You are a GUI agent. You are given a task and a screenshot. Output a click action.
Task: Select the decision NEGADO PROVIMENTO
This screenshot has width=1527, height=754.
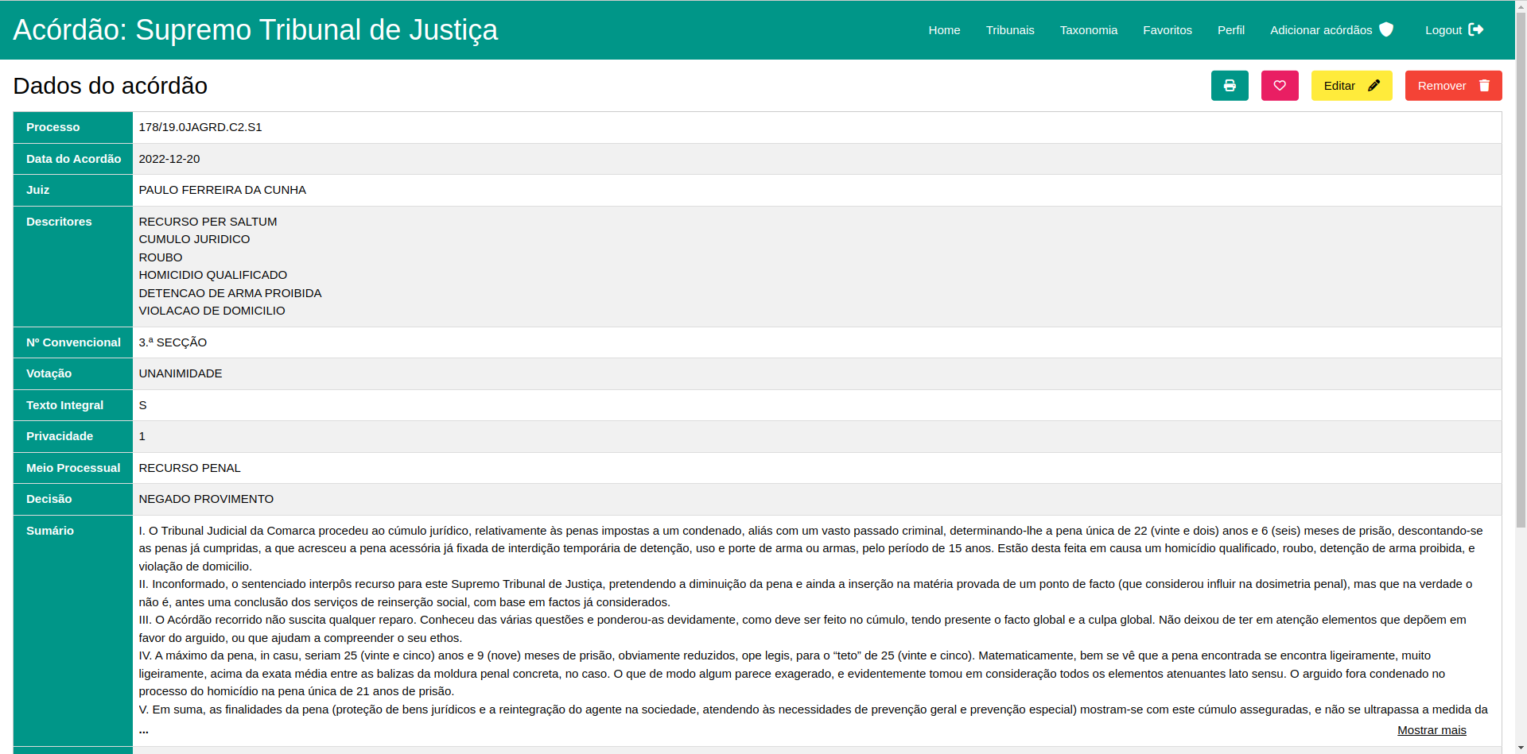click(206, 499)
